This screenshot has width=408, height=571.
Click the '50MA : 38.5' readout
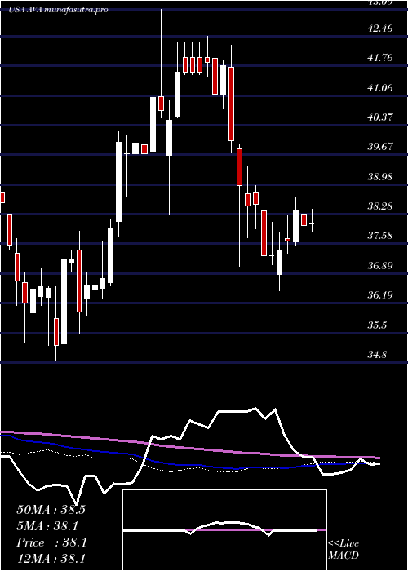51,510
